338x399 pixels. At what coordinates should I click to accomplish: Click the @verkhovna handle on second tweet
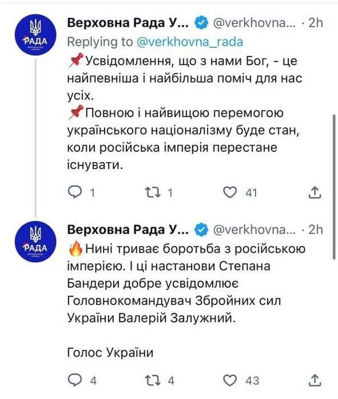(x=255, y=230)
